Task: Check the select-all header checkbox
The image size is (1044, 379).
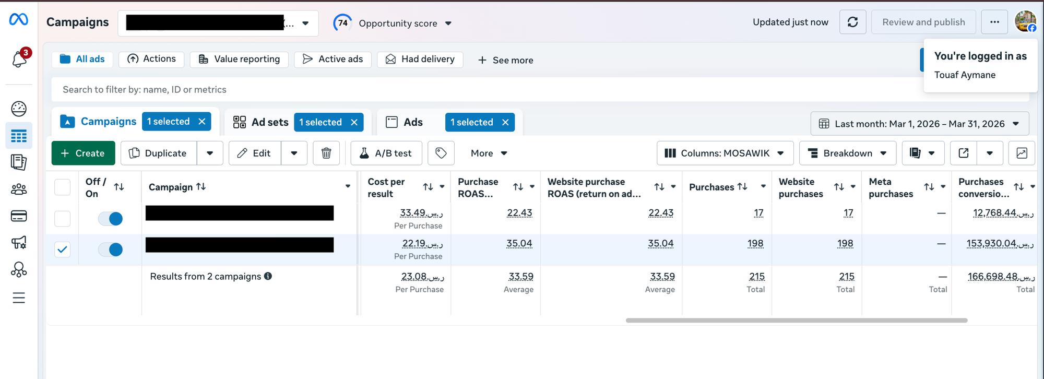Action: point(63,187)
